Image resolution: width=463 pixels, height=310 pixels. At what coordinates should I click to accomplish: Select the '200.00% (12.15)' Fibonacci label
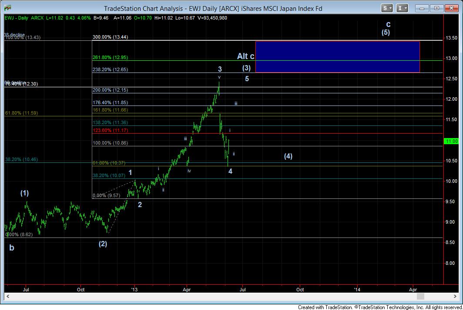(x=110, y=90)
